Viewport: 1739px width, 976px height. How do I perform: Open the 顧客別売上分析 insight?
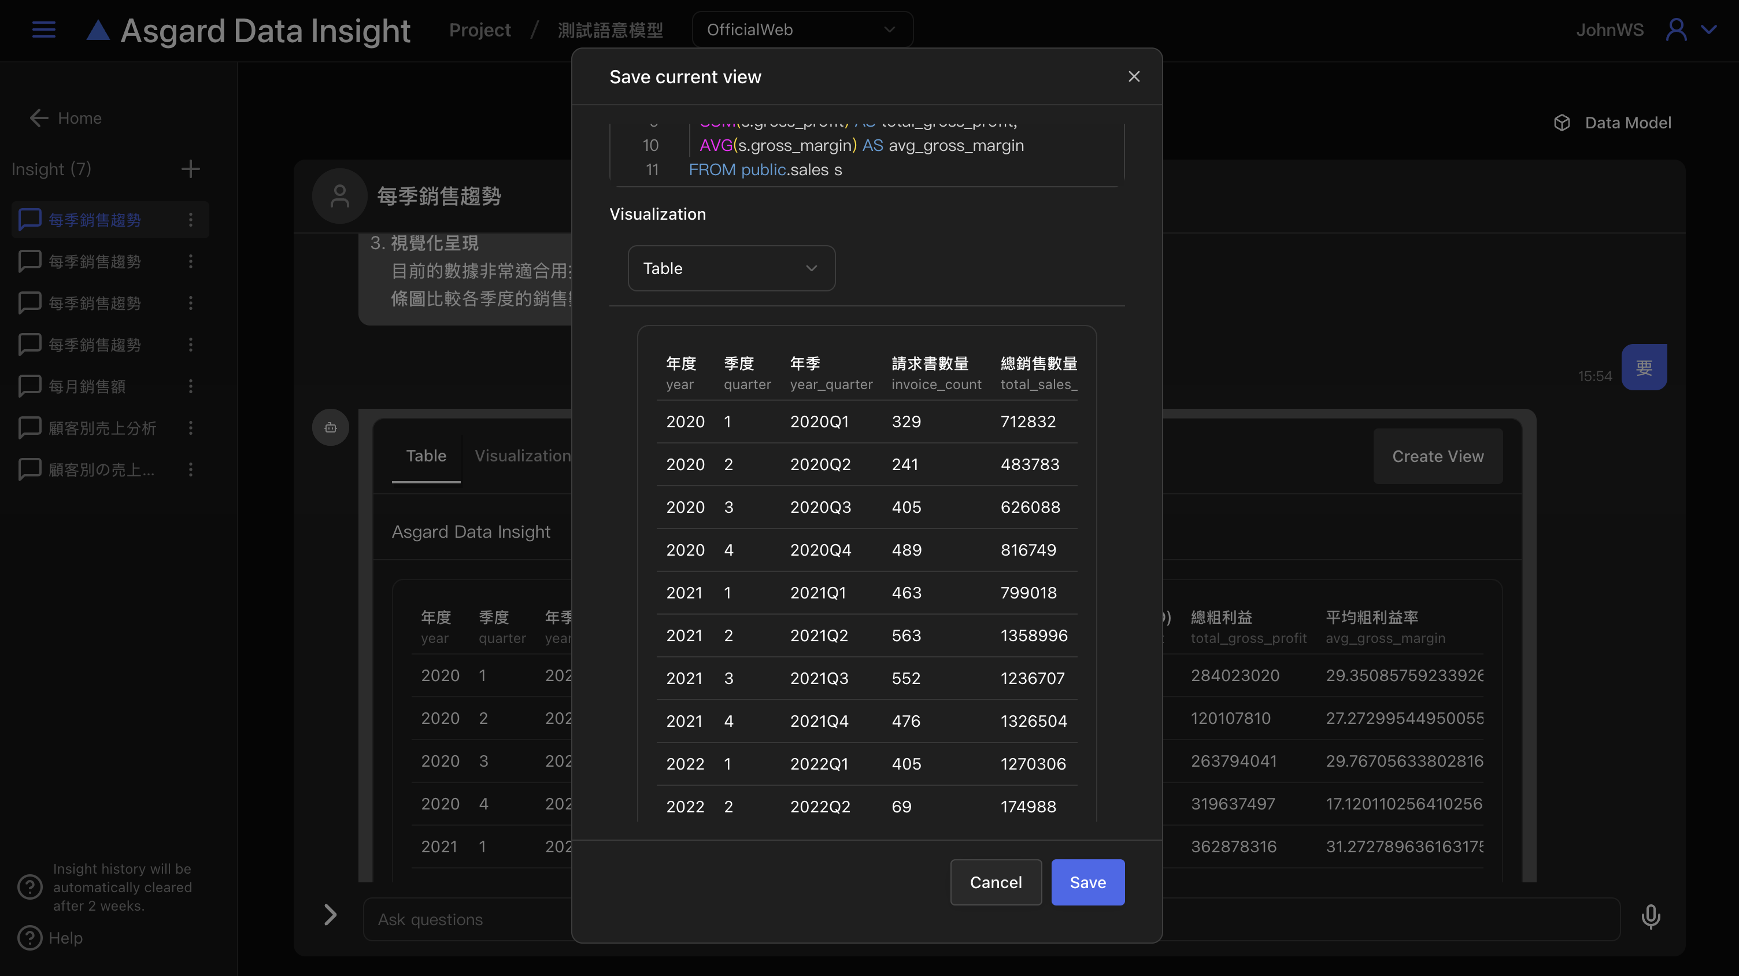coord(102,428)
